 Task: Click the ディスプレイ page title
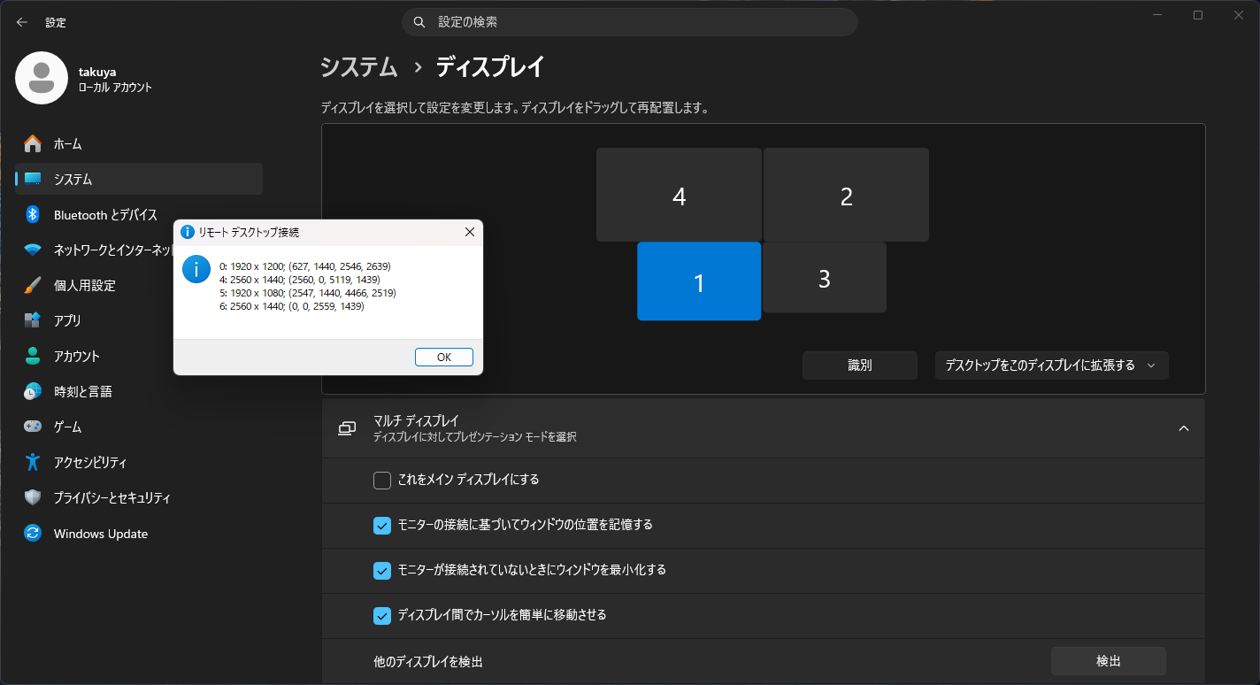coord(490,66)
